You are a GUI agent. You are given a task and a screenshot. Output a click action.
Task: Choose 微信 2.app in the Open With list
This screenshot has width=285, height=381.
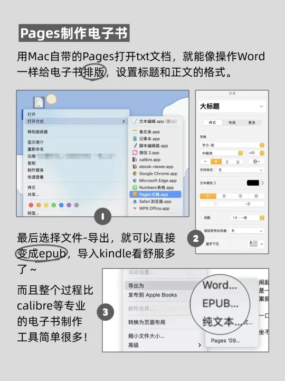(155, 152)
